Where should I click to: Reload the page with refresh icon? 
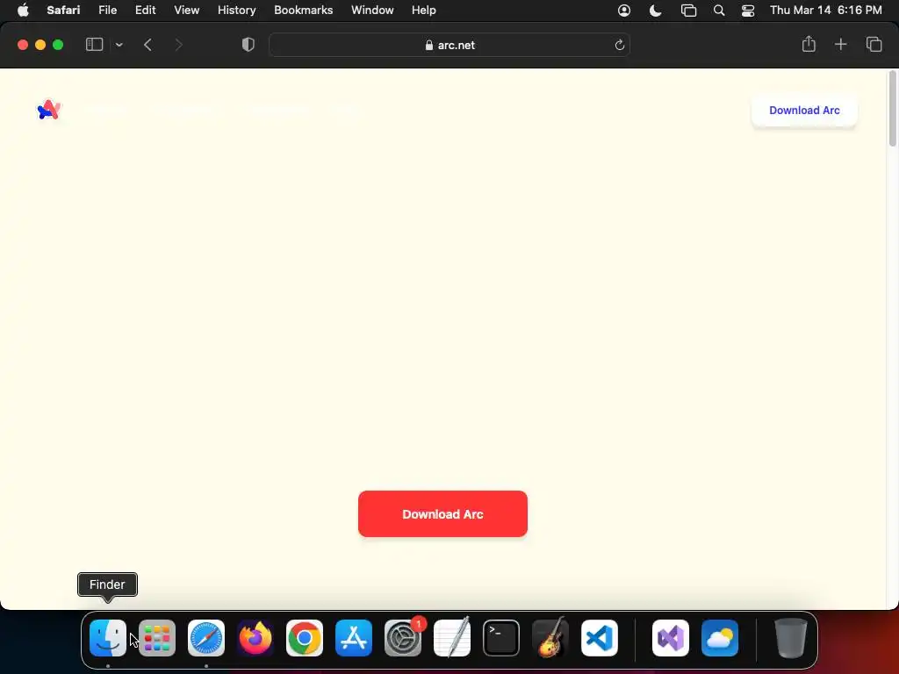pos(619,45)
